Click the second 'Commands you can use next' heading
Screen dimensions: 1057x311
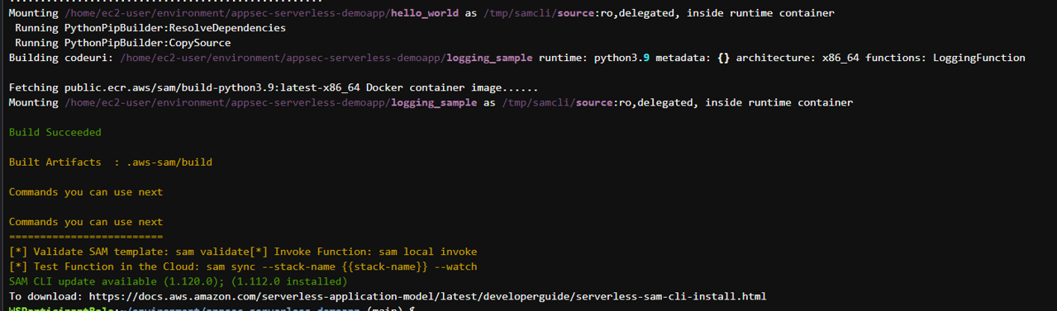[86, 222]
